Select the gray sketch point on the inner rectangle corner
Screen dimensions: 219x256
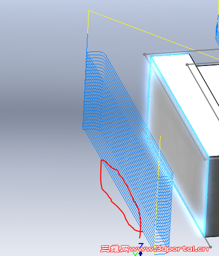pyautogui.click(x=187, y=64)
